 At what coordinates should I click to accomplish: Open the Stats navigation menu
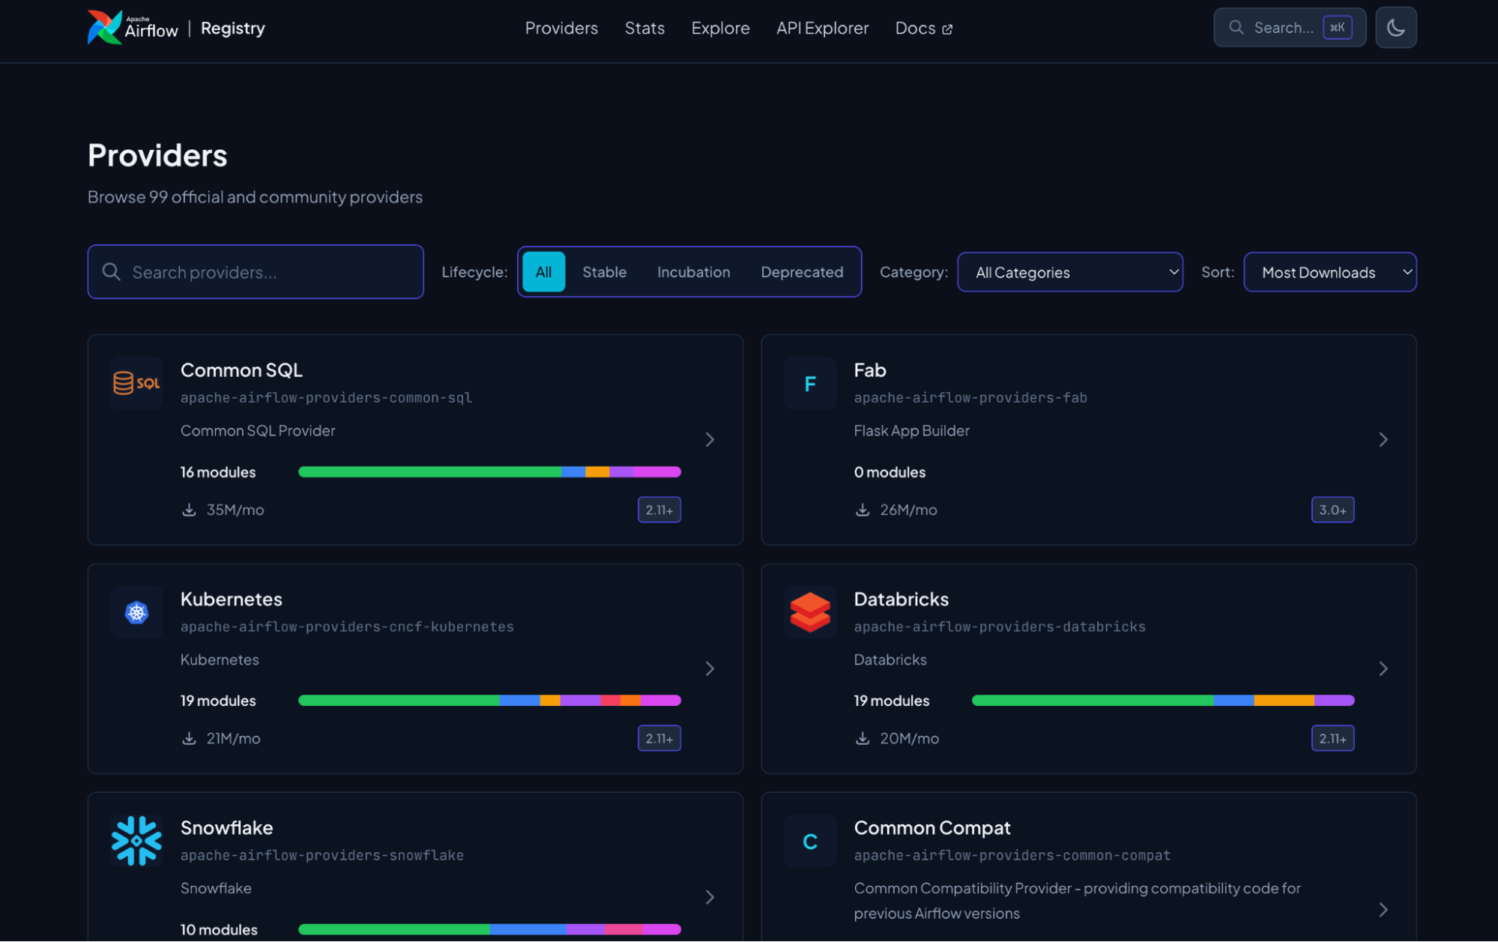click(x=644, y=28)
